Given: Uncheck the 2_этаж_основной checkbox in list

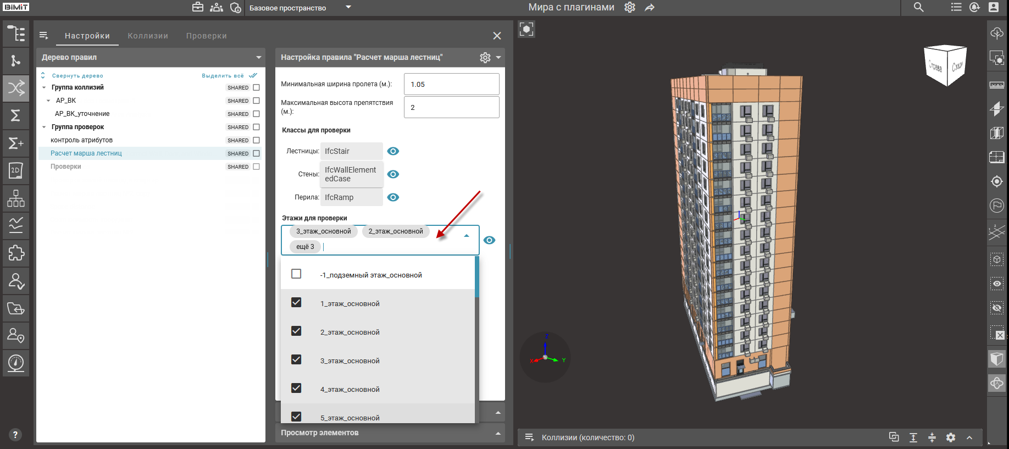Looking at the screenshot, I should click(x=296, y=331).
